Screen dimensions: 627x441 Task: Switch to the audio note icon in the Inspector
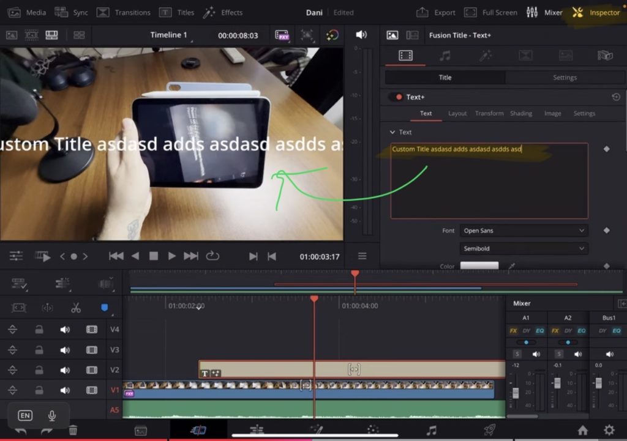[x=445, y=55]
